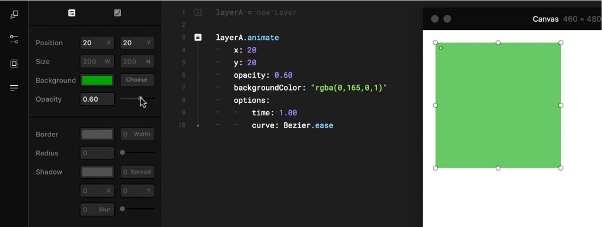The width and height of the screenshot is (602, 227).
Task: Open the text lines sidebar icon
Action: pyautogui.click(x=14, y=89)
